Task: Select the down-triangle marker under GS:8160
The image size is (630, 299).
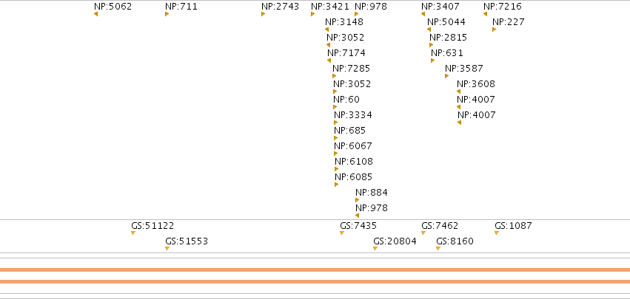Action: [438, 249]
